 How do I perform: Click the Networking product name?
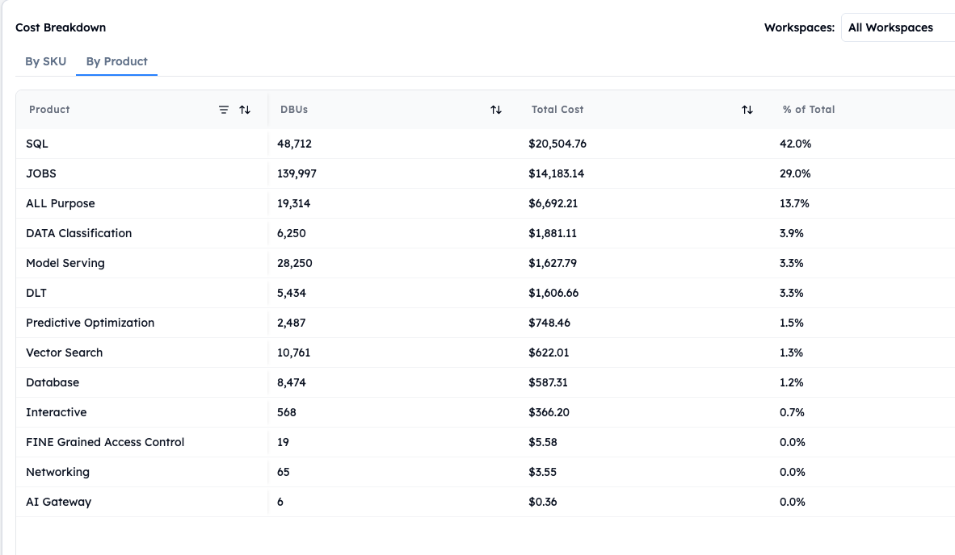(x=57, y=472)
